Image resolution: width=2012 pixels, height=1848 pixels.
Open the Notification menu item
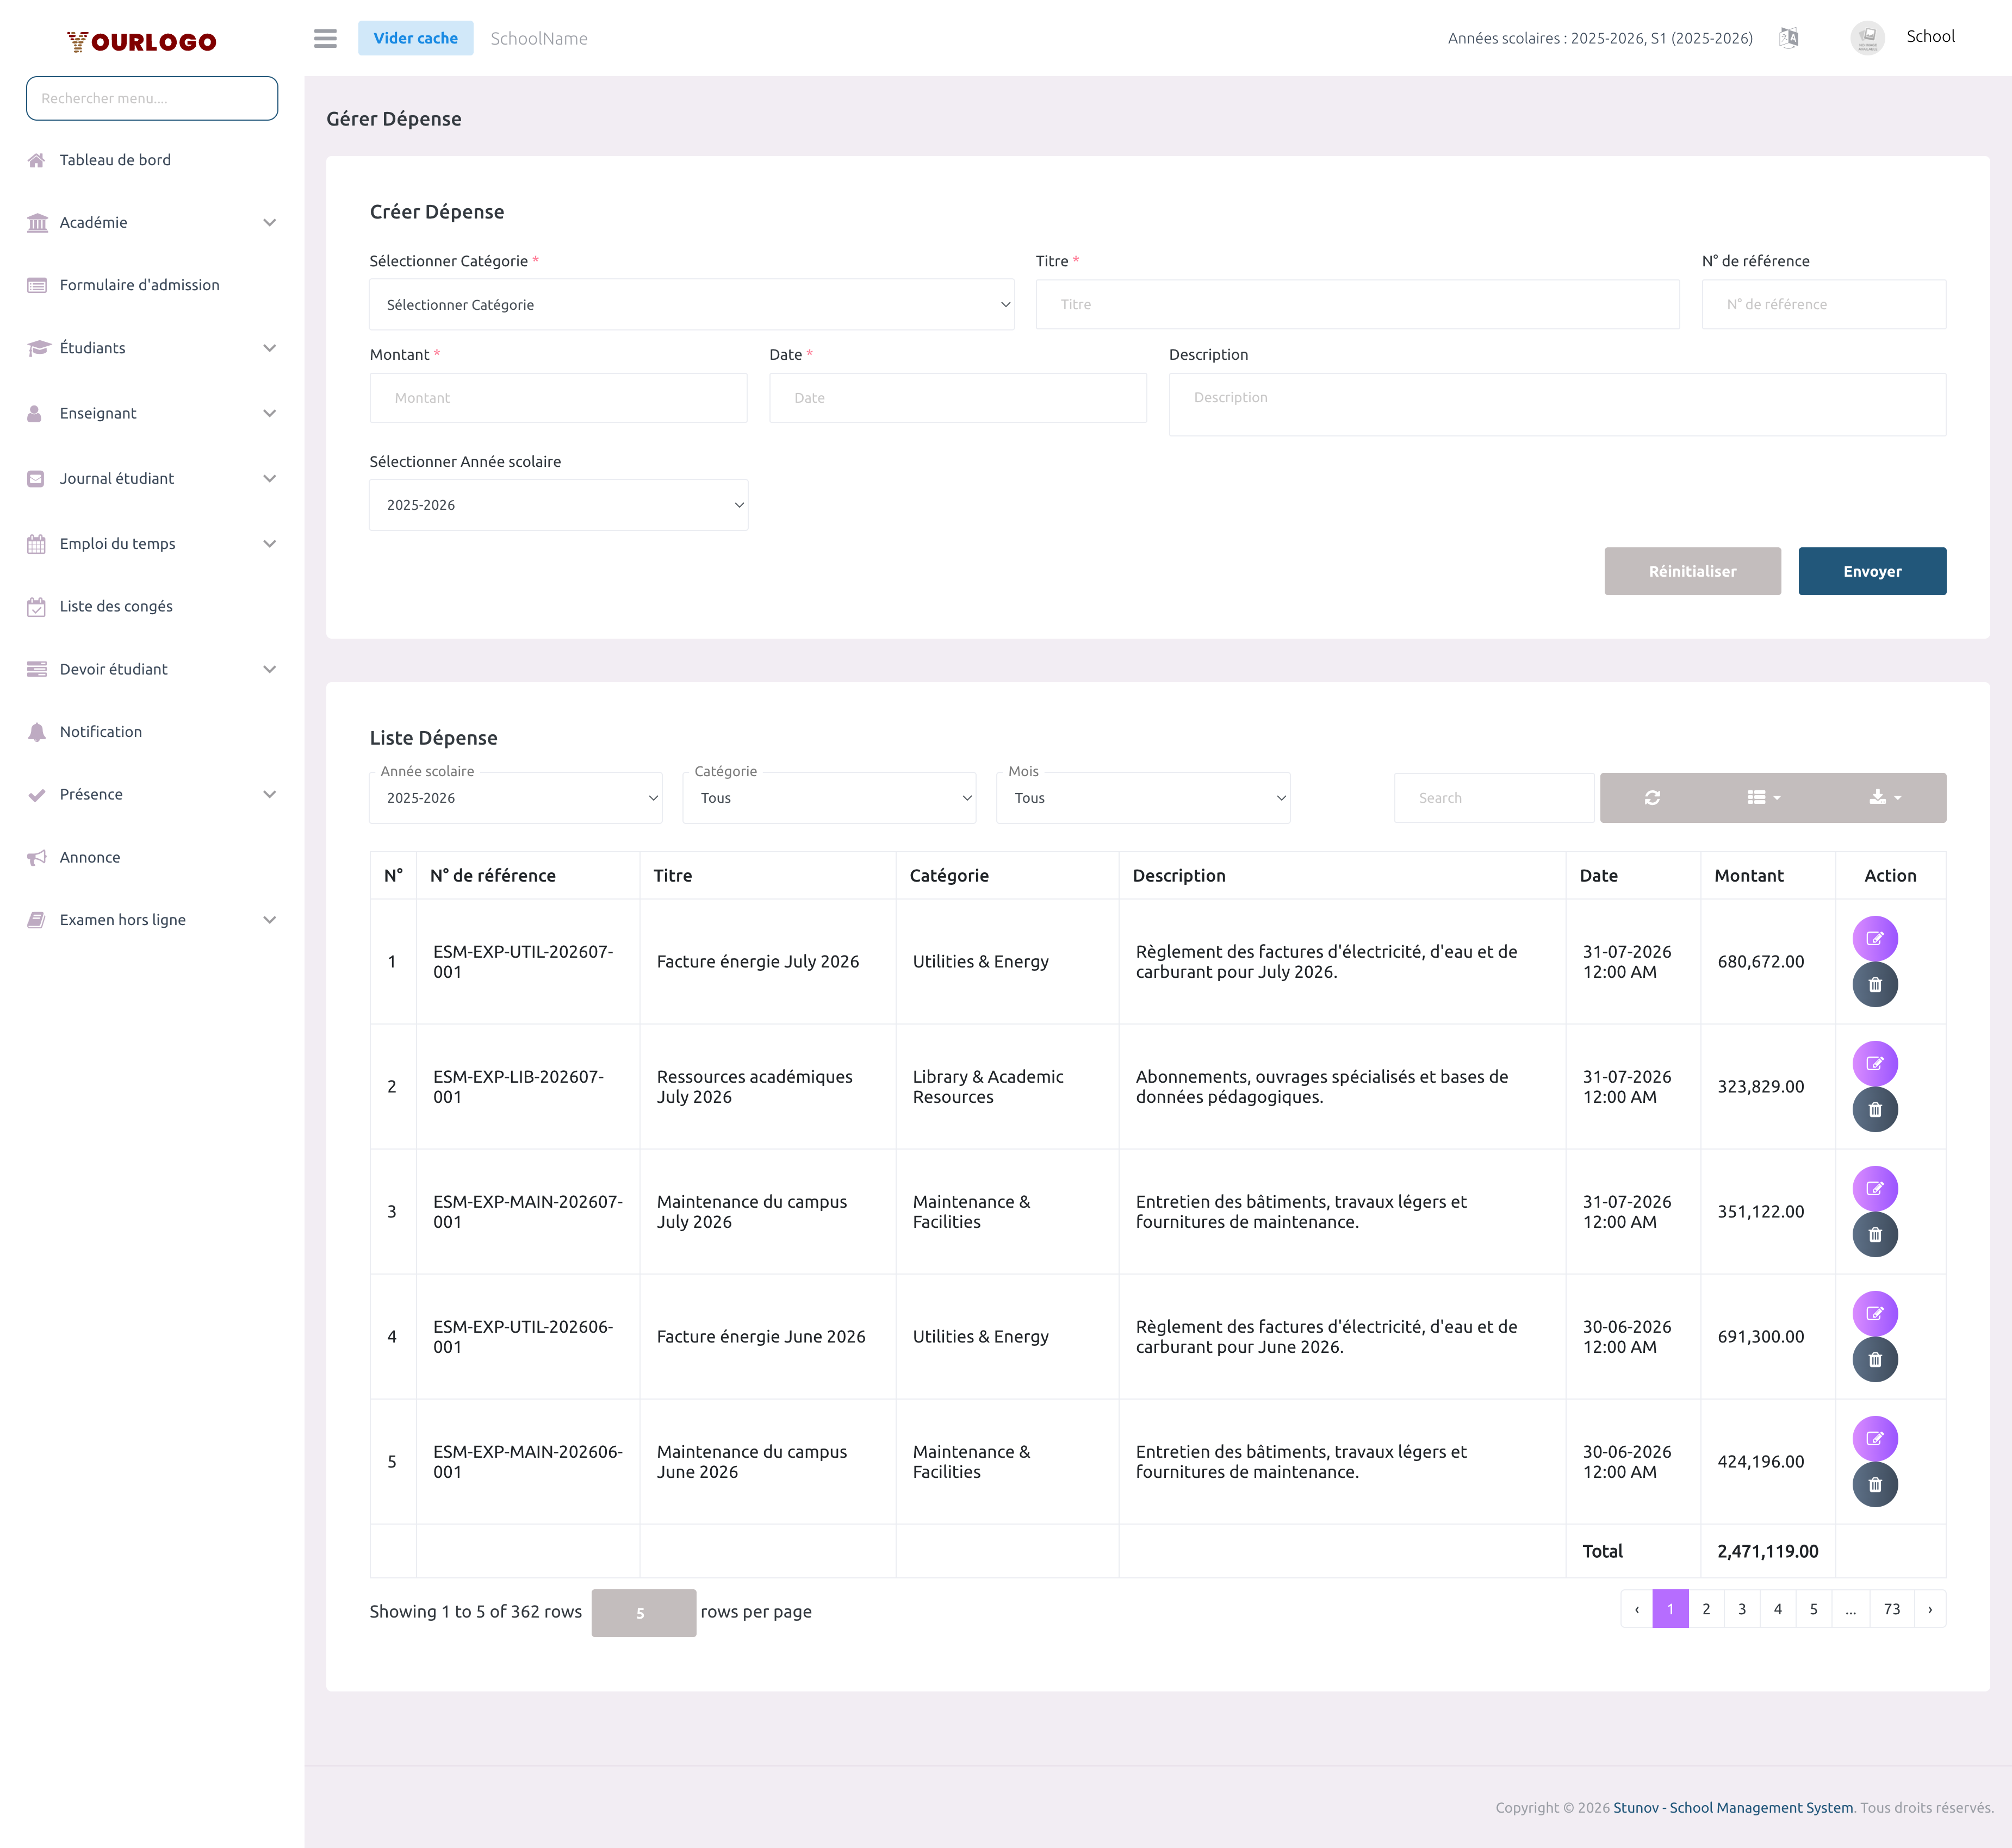click(x=100, y=732)
